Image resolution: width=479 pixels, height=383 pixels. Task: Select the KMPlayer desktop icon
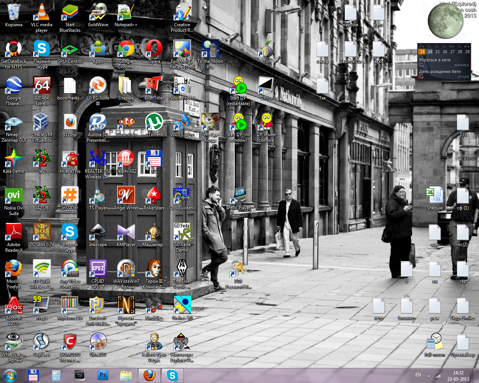click(126, 236)
